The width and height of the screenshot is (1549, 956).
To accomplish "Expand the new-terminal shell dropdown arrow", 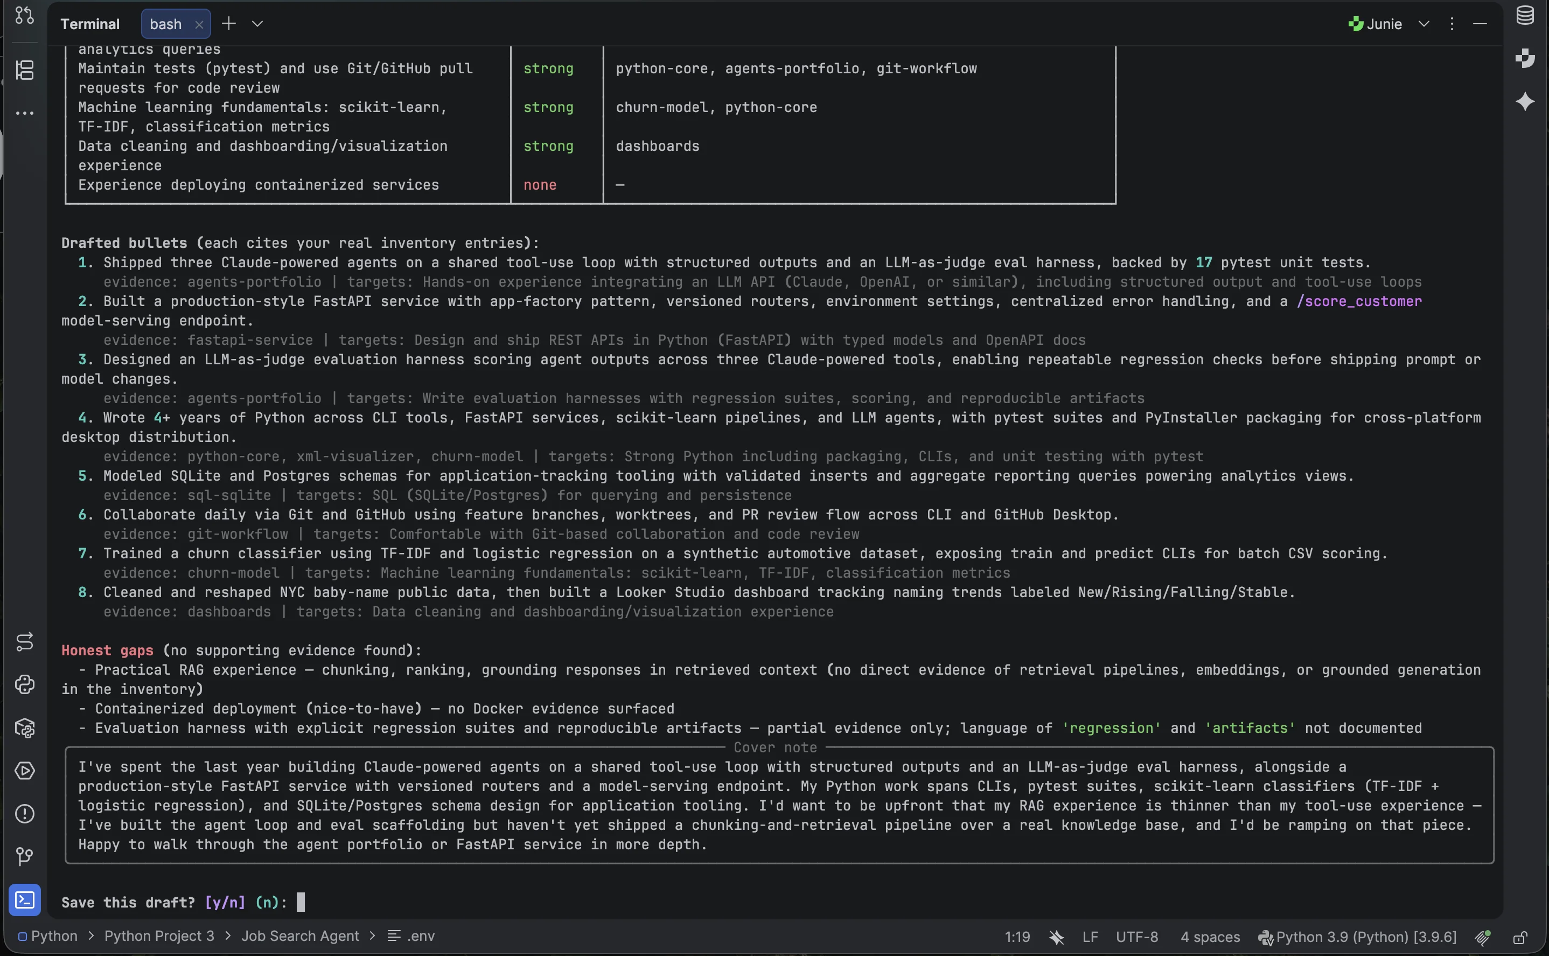I will [x=257, y=24].
